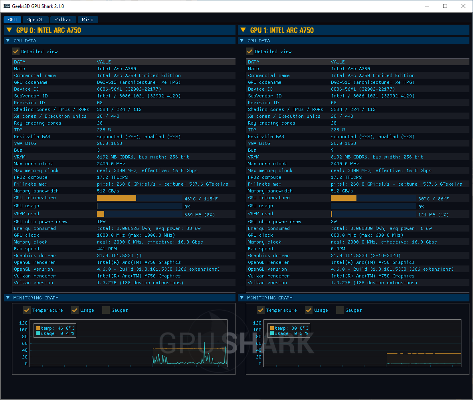The height and width of the screenshot is (400, 473).
Task: Select GPU 1 codename DG2-512 value
Action: [372, 82]
